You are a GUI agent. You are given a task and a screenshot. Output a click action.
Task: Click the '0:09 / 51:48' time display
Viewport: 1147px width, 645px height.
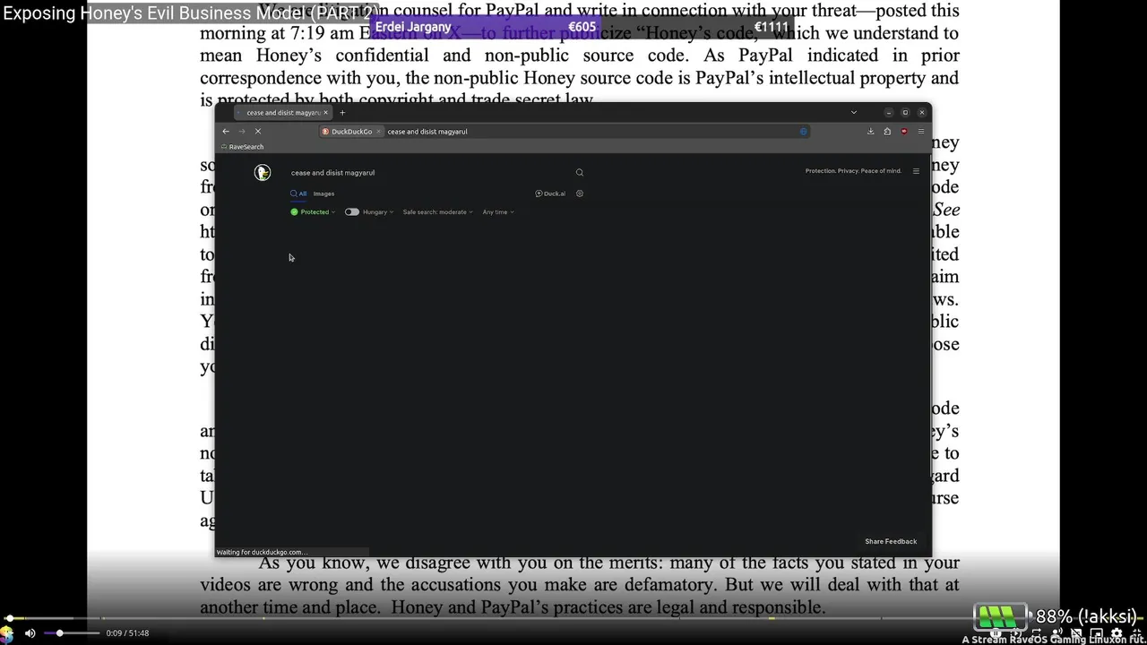pyautogui.click(x=127, y=633)
